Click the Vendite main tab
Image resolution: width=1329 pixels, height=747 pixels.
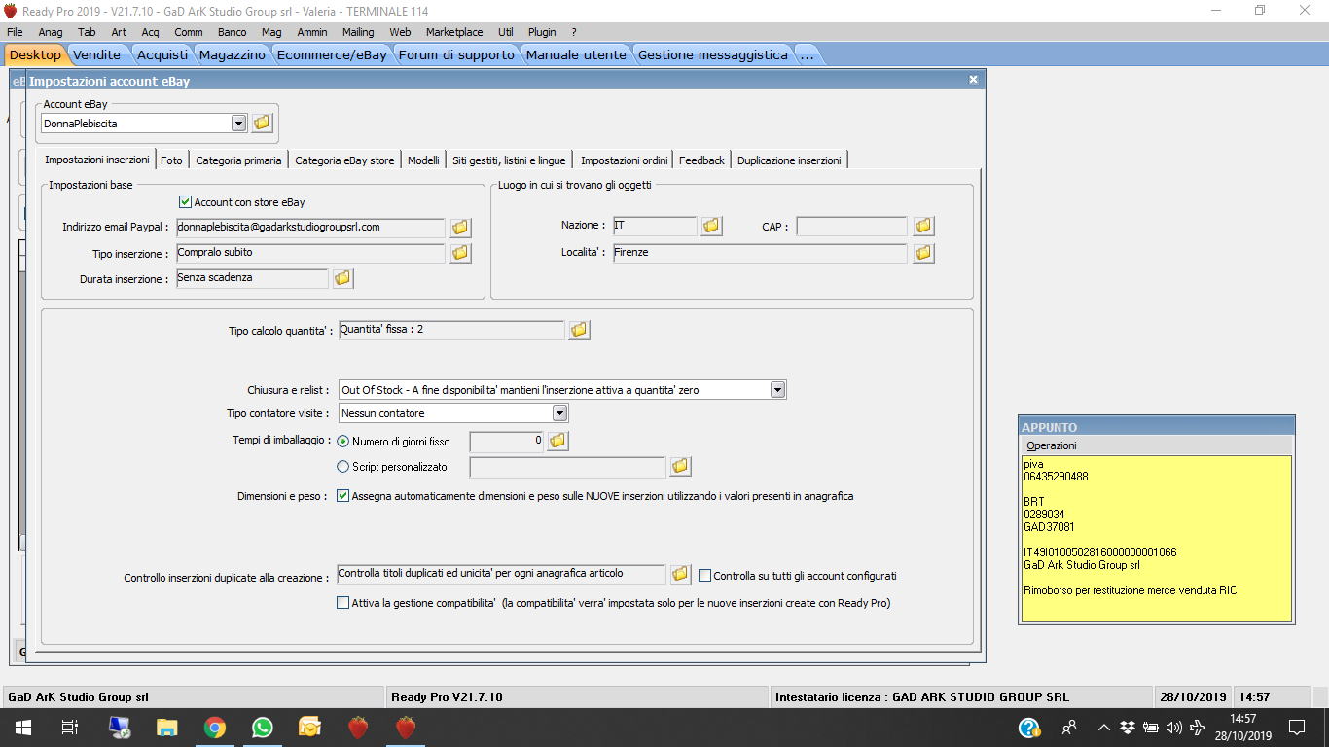click(97, 54)
